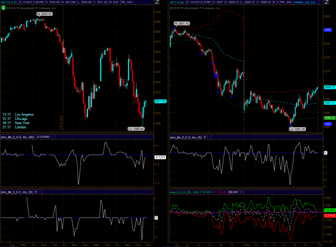The width and height of the screenshot is (336, 247).
Task: Click the New York time zone clock entry
Action: 19,119
